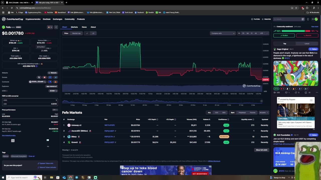Click heart reaction on Saga post
Screen dimensions: 321x180
coord(282,89)
